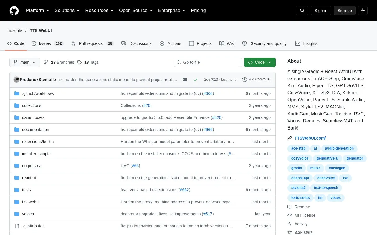Click the tts_webui folder icon

click(17, 202)
